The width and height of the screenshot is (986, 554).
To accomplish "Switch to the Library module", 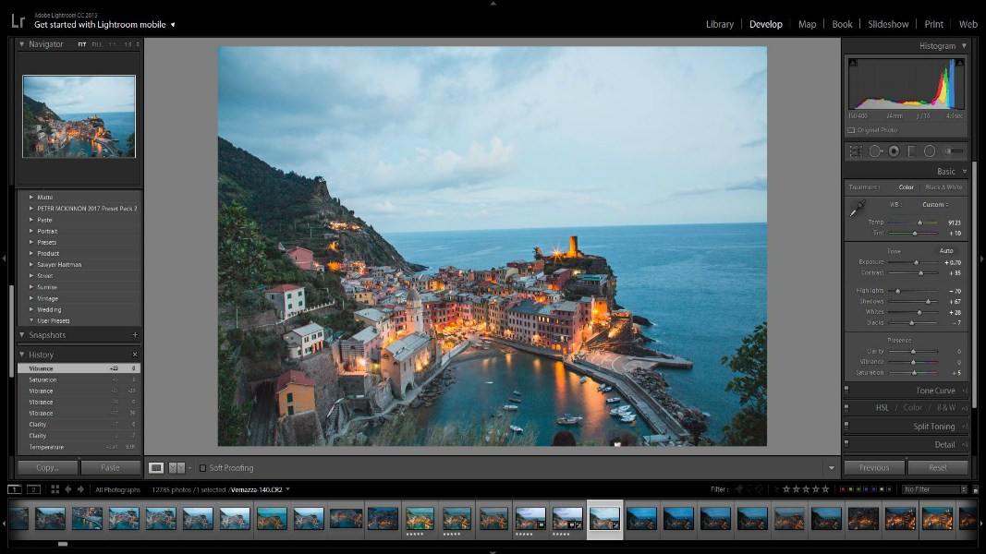I will tap(719, 24).
